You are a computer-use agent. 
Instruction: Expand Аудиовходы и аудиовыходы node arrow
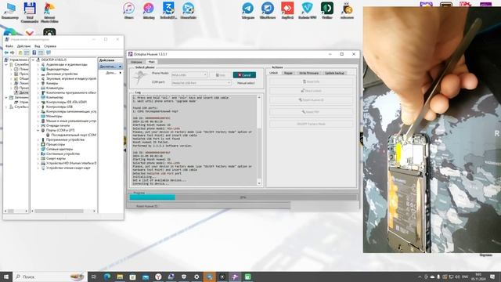click(x=38, y=64)
